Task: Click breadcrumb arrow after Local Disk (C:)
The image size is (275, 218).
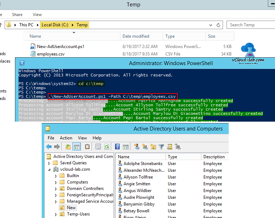Action: tap(72, 25)
